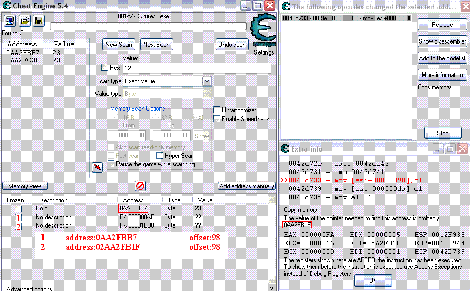Image resolution: width=471 pixels, height=291 pixels.
Task: Click the From address field 00000000
Action: [x=127, y=135]
